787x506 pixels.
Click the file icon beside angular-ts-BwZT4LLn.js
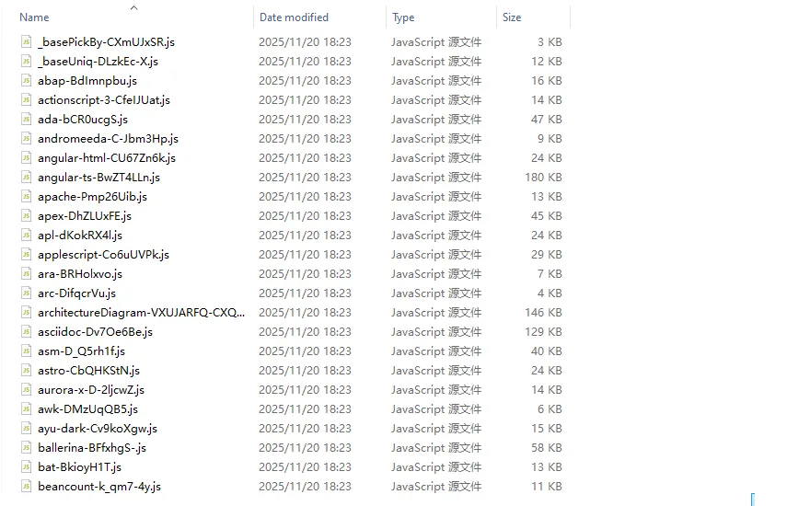point(26,177)
